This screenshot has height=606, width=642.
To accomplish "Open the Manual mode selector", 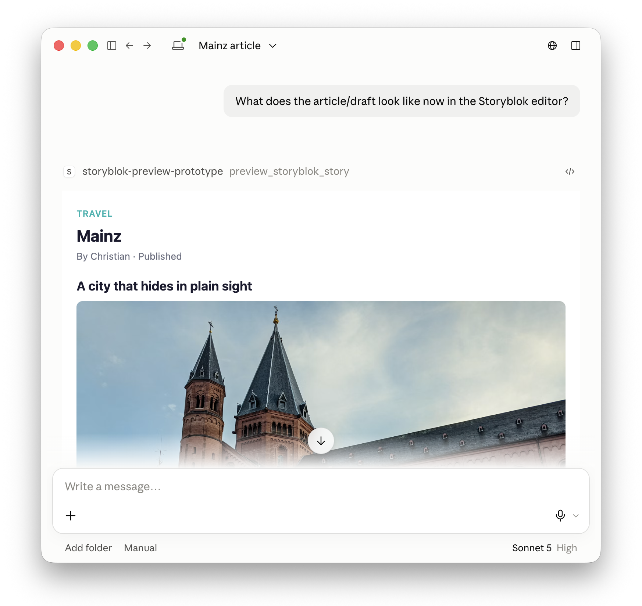I will coord(140,548).
